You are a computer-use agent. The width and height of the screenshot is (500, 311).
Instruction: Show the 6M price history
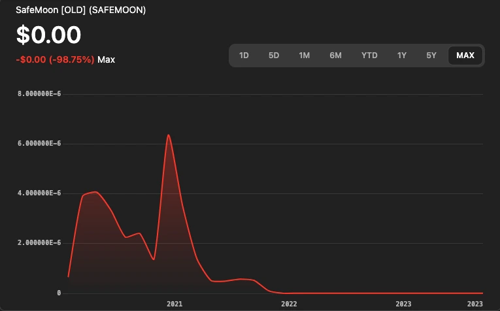335,56
